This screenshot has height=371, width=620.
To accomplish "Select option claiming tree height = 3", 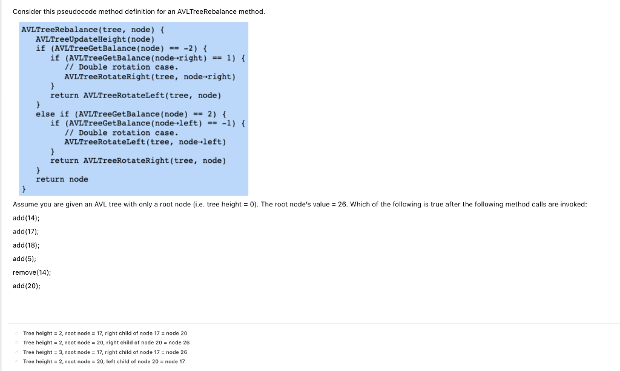I will point(105,352).
